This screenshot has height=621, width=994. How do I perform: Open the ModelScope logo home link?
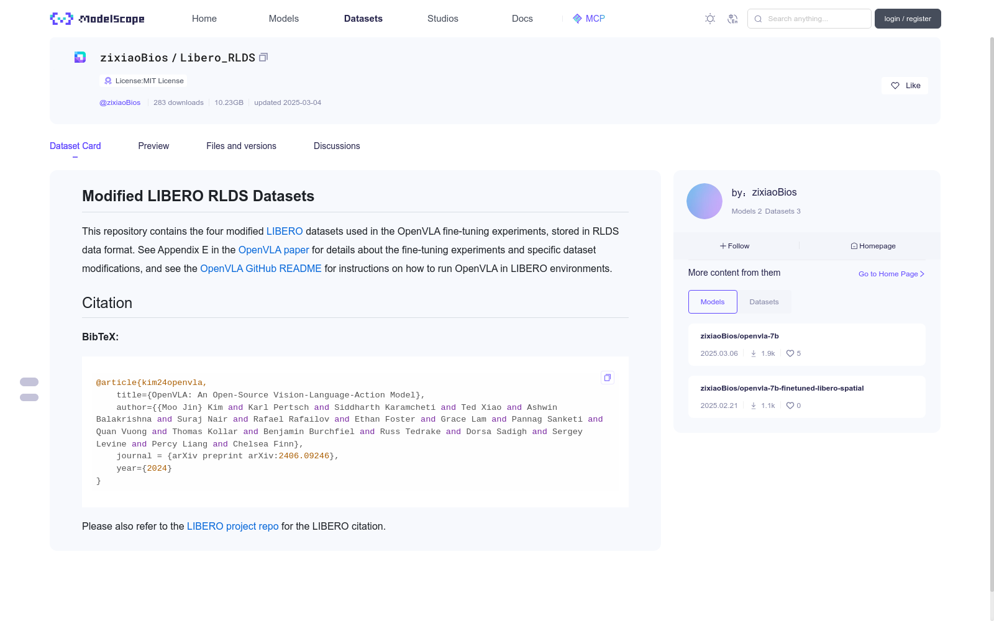[98, 19]
